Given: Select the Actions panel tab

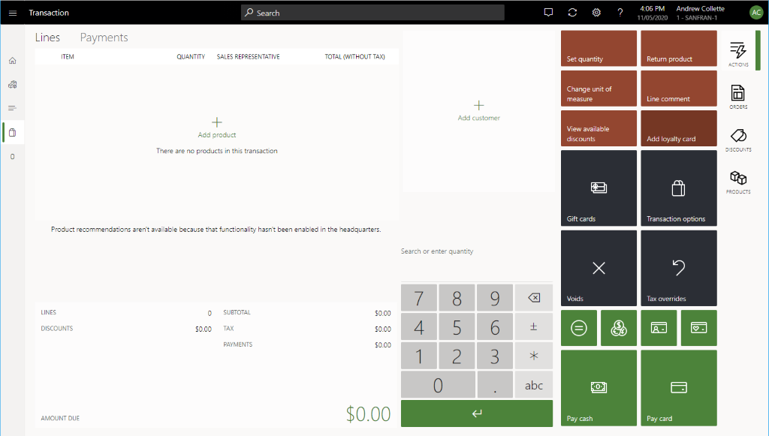Looking at the screenshot, I should 738,54.
